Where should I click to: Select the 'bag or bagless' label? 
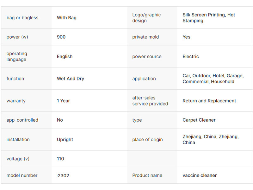(22, 18)
